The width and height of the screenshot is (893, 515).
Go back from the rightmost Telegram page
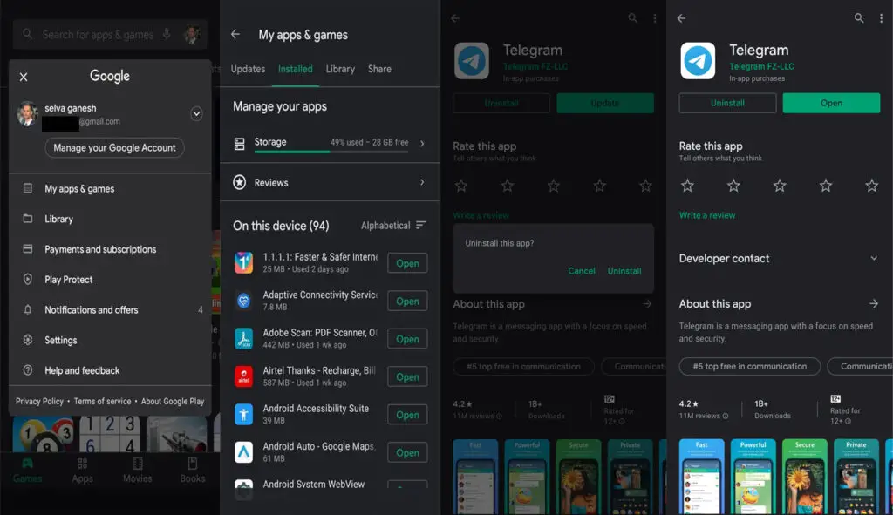681,18
